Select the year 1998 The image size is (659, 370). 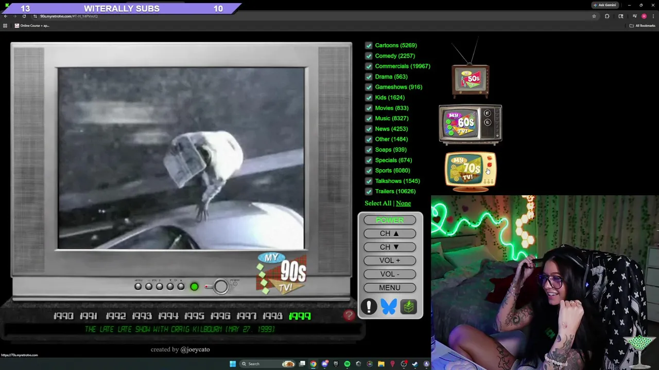(272, 316)
